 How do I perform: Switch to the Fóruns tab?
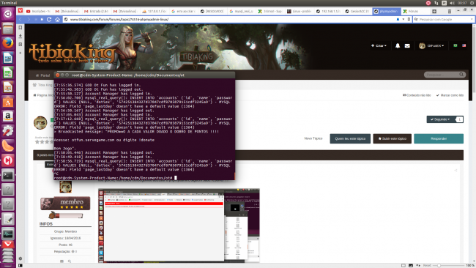[415, 11]
